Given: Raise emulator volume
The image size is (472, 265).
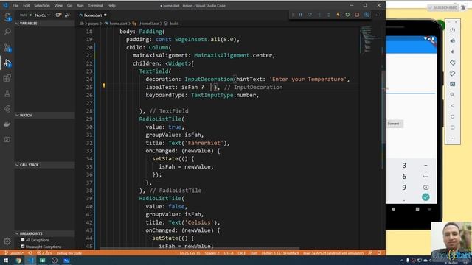Looking at the screenshot, I should [x=452, y=41].
